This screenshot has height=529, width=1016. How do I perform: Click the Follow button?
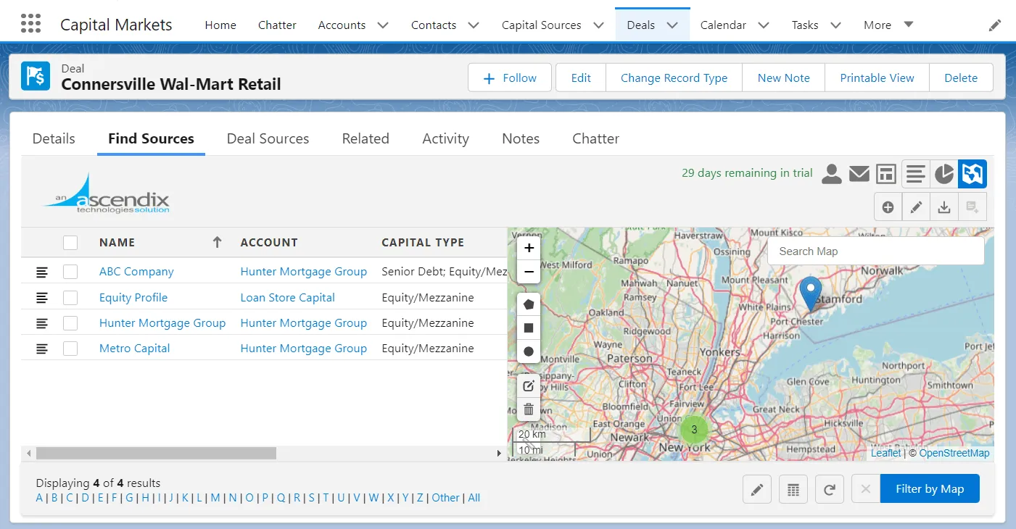(510, 78)
